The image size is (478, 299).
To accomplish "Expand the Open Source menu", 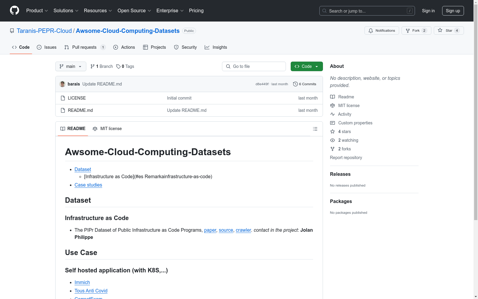I will 134,11.
